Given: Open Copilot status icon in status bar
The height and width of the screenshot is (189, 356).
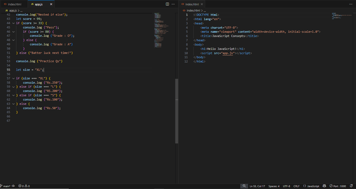Looking at the screenshot, I should (324, 186).
